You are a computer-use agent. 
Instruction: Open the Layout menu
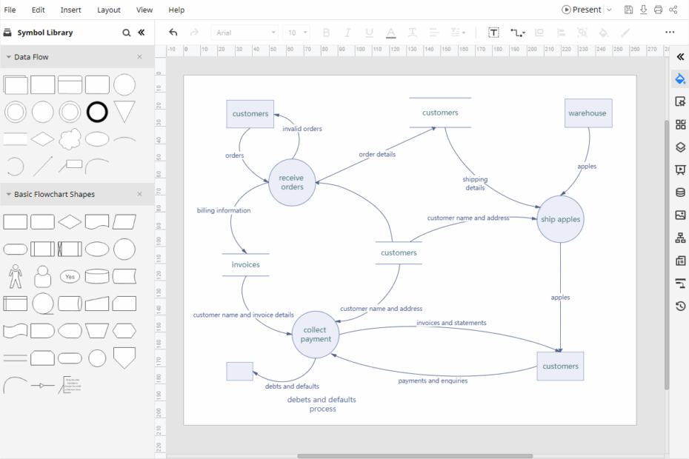(x=108, y=10)
